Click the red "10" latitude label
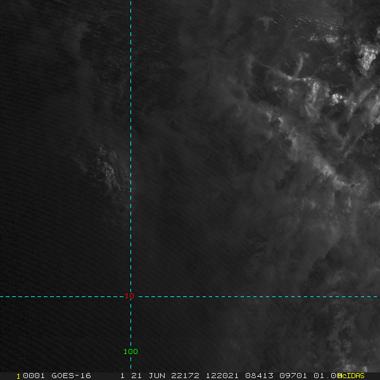Viewport: 380px width, 380px height. [129, 296]
